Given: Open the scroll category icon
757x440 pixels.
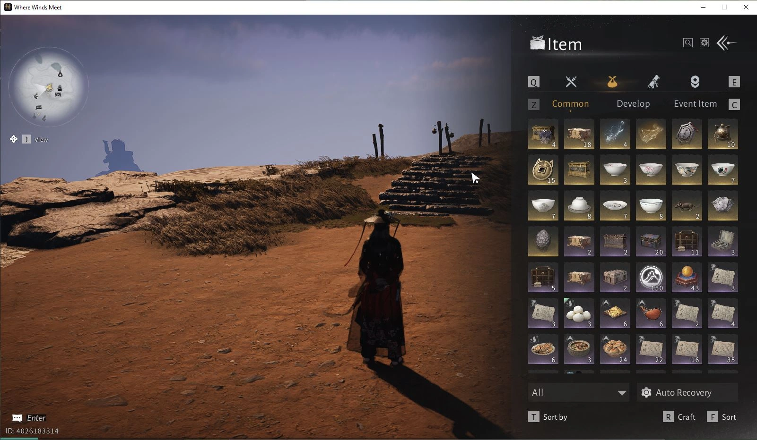Looking at the screenshot, I should [653, 82].
